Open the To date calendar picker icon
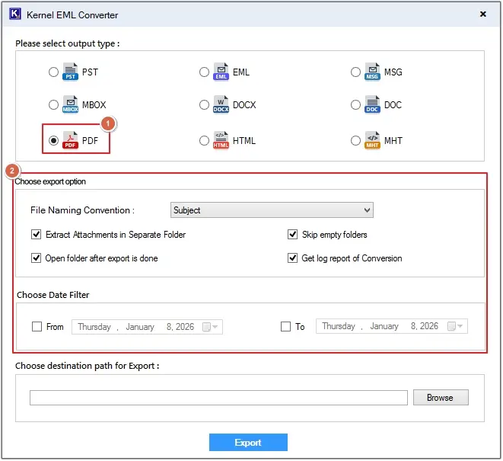Viewport: 503px width, 461px height. coord(455,326)
